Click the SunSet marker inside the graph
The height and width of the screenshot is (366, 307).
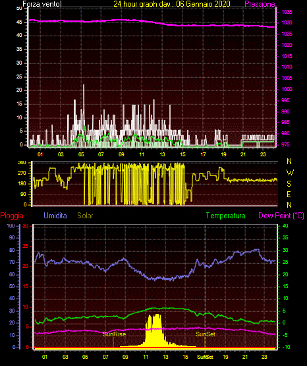pos(206,334)
